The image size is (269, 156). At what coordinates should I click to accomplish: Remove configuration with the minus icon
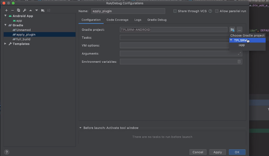(x=13, y=10)
